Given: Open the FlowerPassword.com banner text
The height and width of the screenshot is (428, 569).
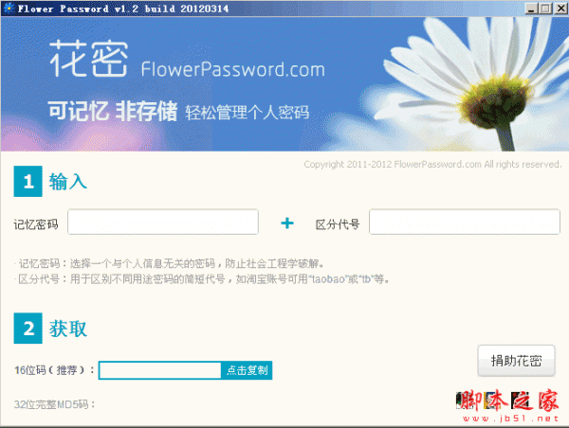Looking at the screenshot, I should (x=232, y=69).
